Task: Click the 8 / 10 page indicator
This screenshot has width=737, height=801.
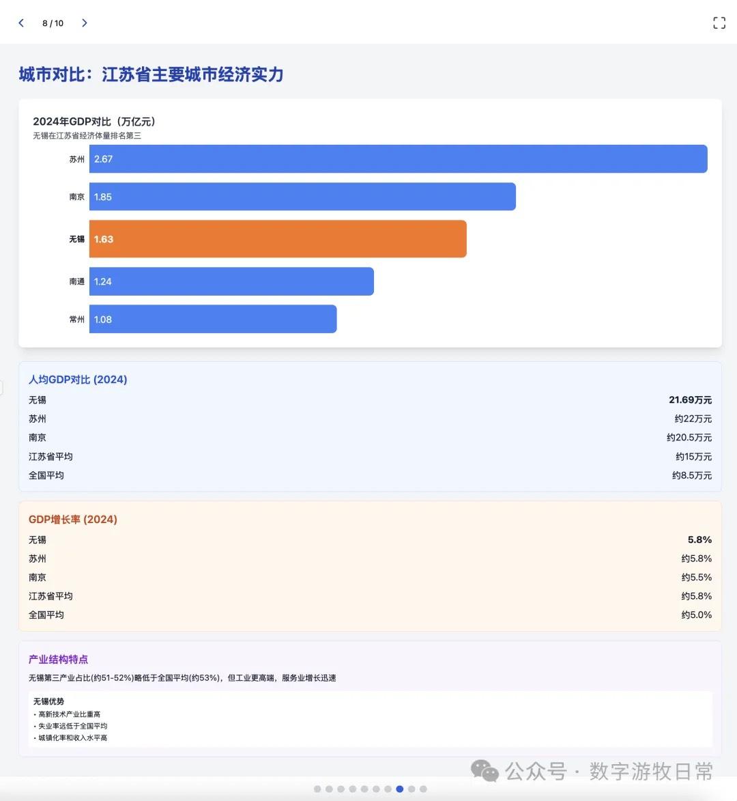Action: click(x=53, y=23)
